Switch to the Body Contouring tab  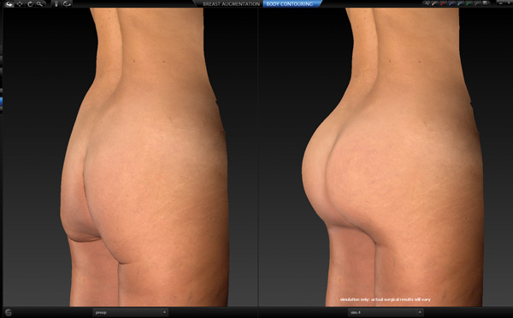[290, 4]
